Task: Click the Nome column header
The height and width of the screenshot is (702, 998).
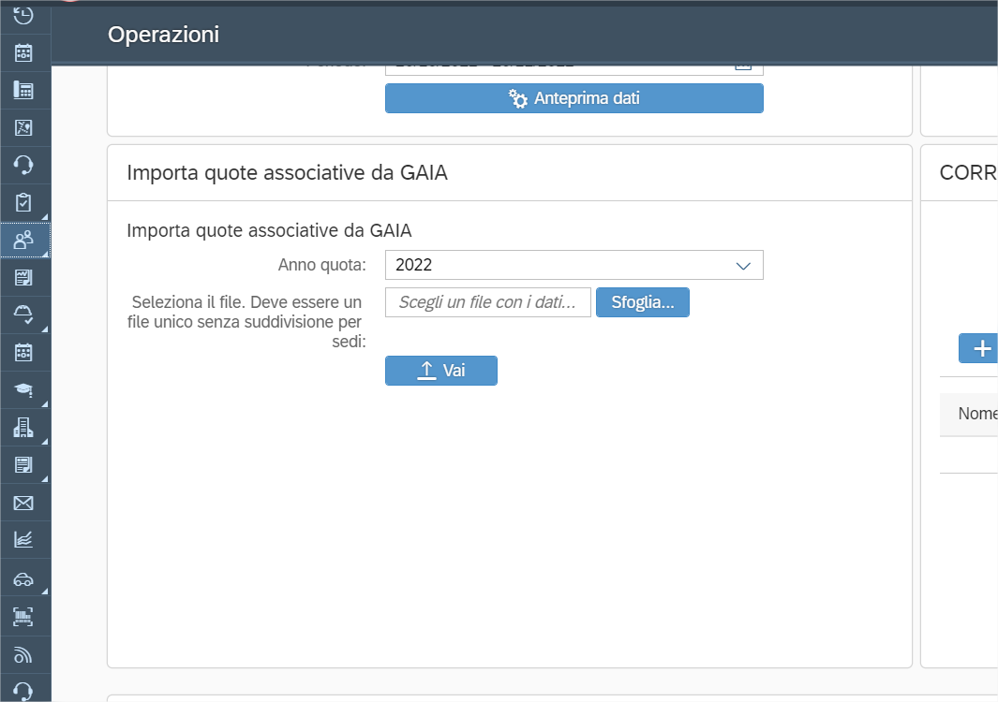Action: click(x=976, y=414)
